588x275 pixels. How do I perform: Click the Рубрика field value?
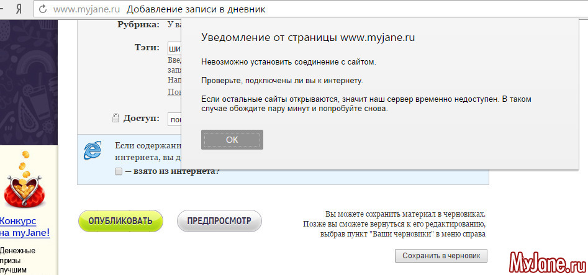[x=174, y=25]
